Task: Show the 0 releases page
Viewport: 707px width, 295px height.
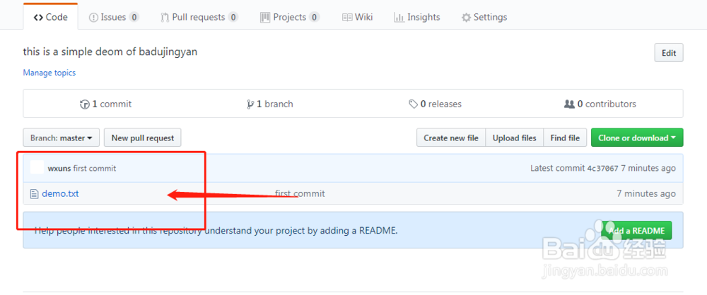Action: click(x=436, y=104)
